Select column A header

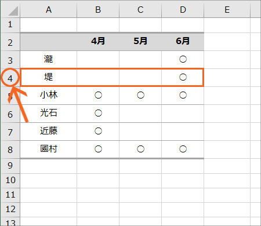[x=49, y=10]
